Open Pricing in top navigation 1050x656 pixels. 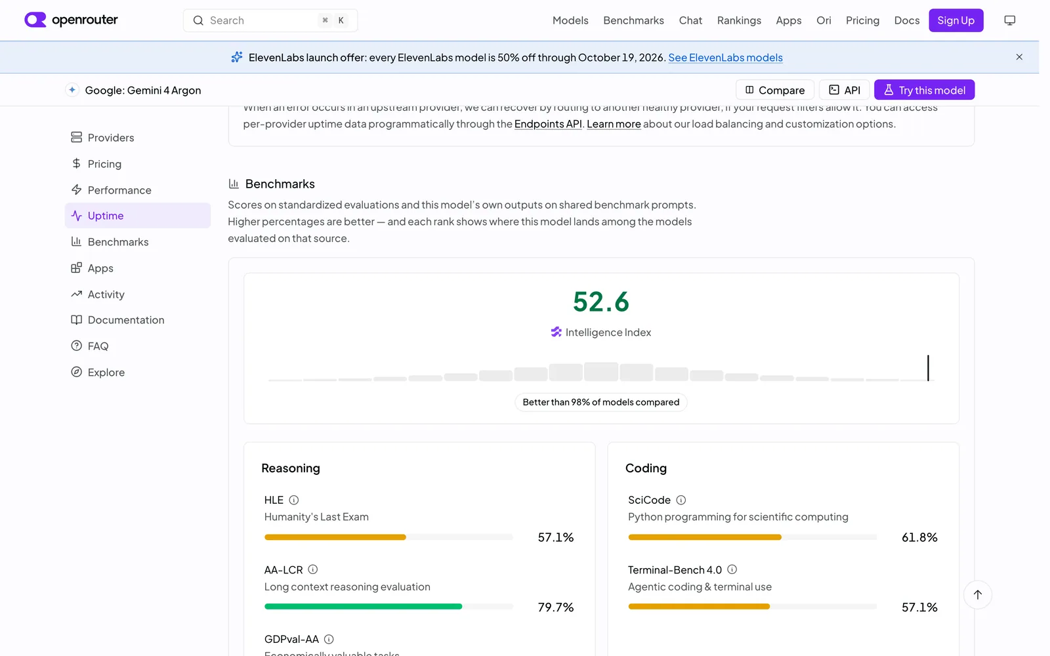coord(862,20)
